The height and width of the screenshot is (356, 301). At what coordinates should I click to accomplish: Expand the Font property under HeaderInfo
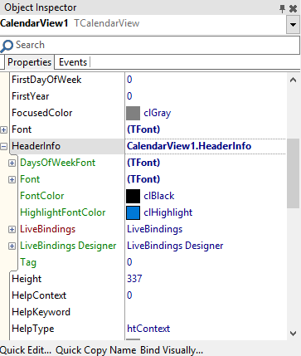[12, 180]
